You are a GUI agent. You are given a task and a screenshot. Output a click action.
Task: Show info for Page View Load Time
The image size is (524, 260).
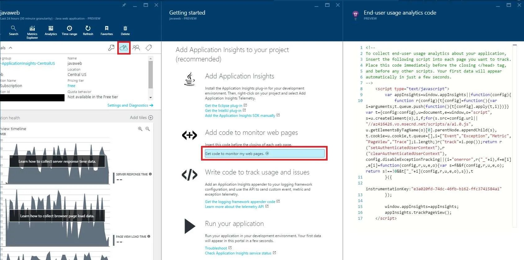pyautogui.click(x=149, y=236)
